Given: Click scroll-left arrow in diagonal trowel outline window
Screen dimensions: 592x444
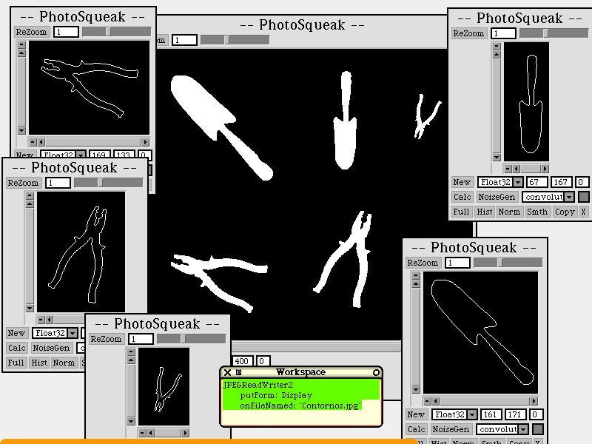Looking at the screenshot, I should 436,400.
